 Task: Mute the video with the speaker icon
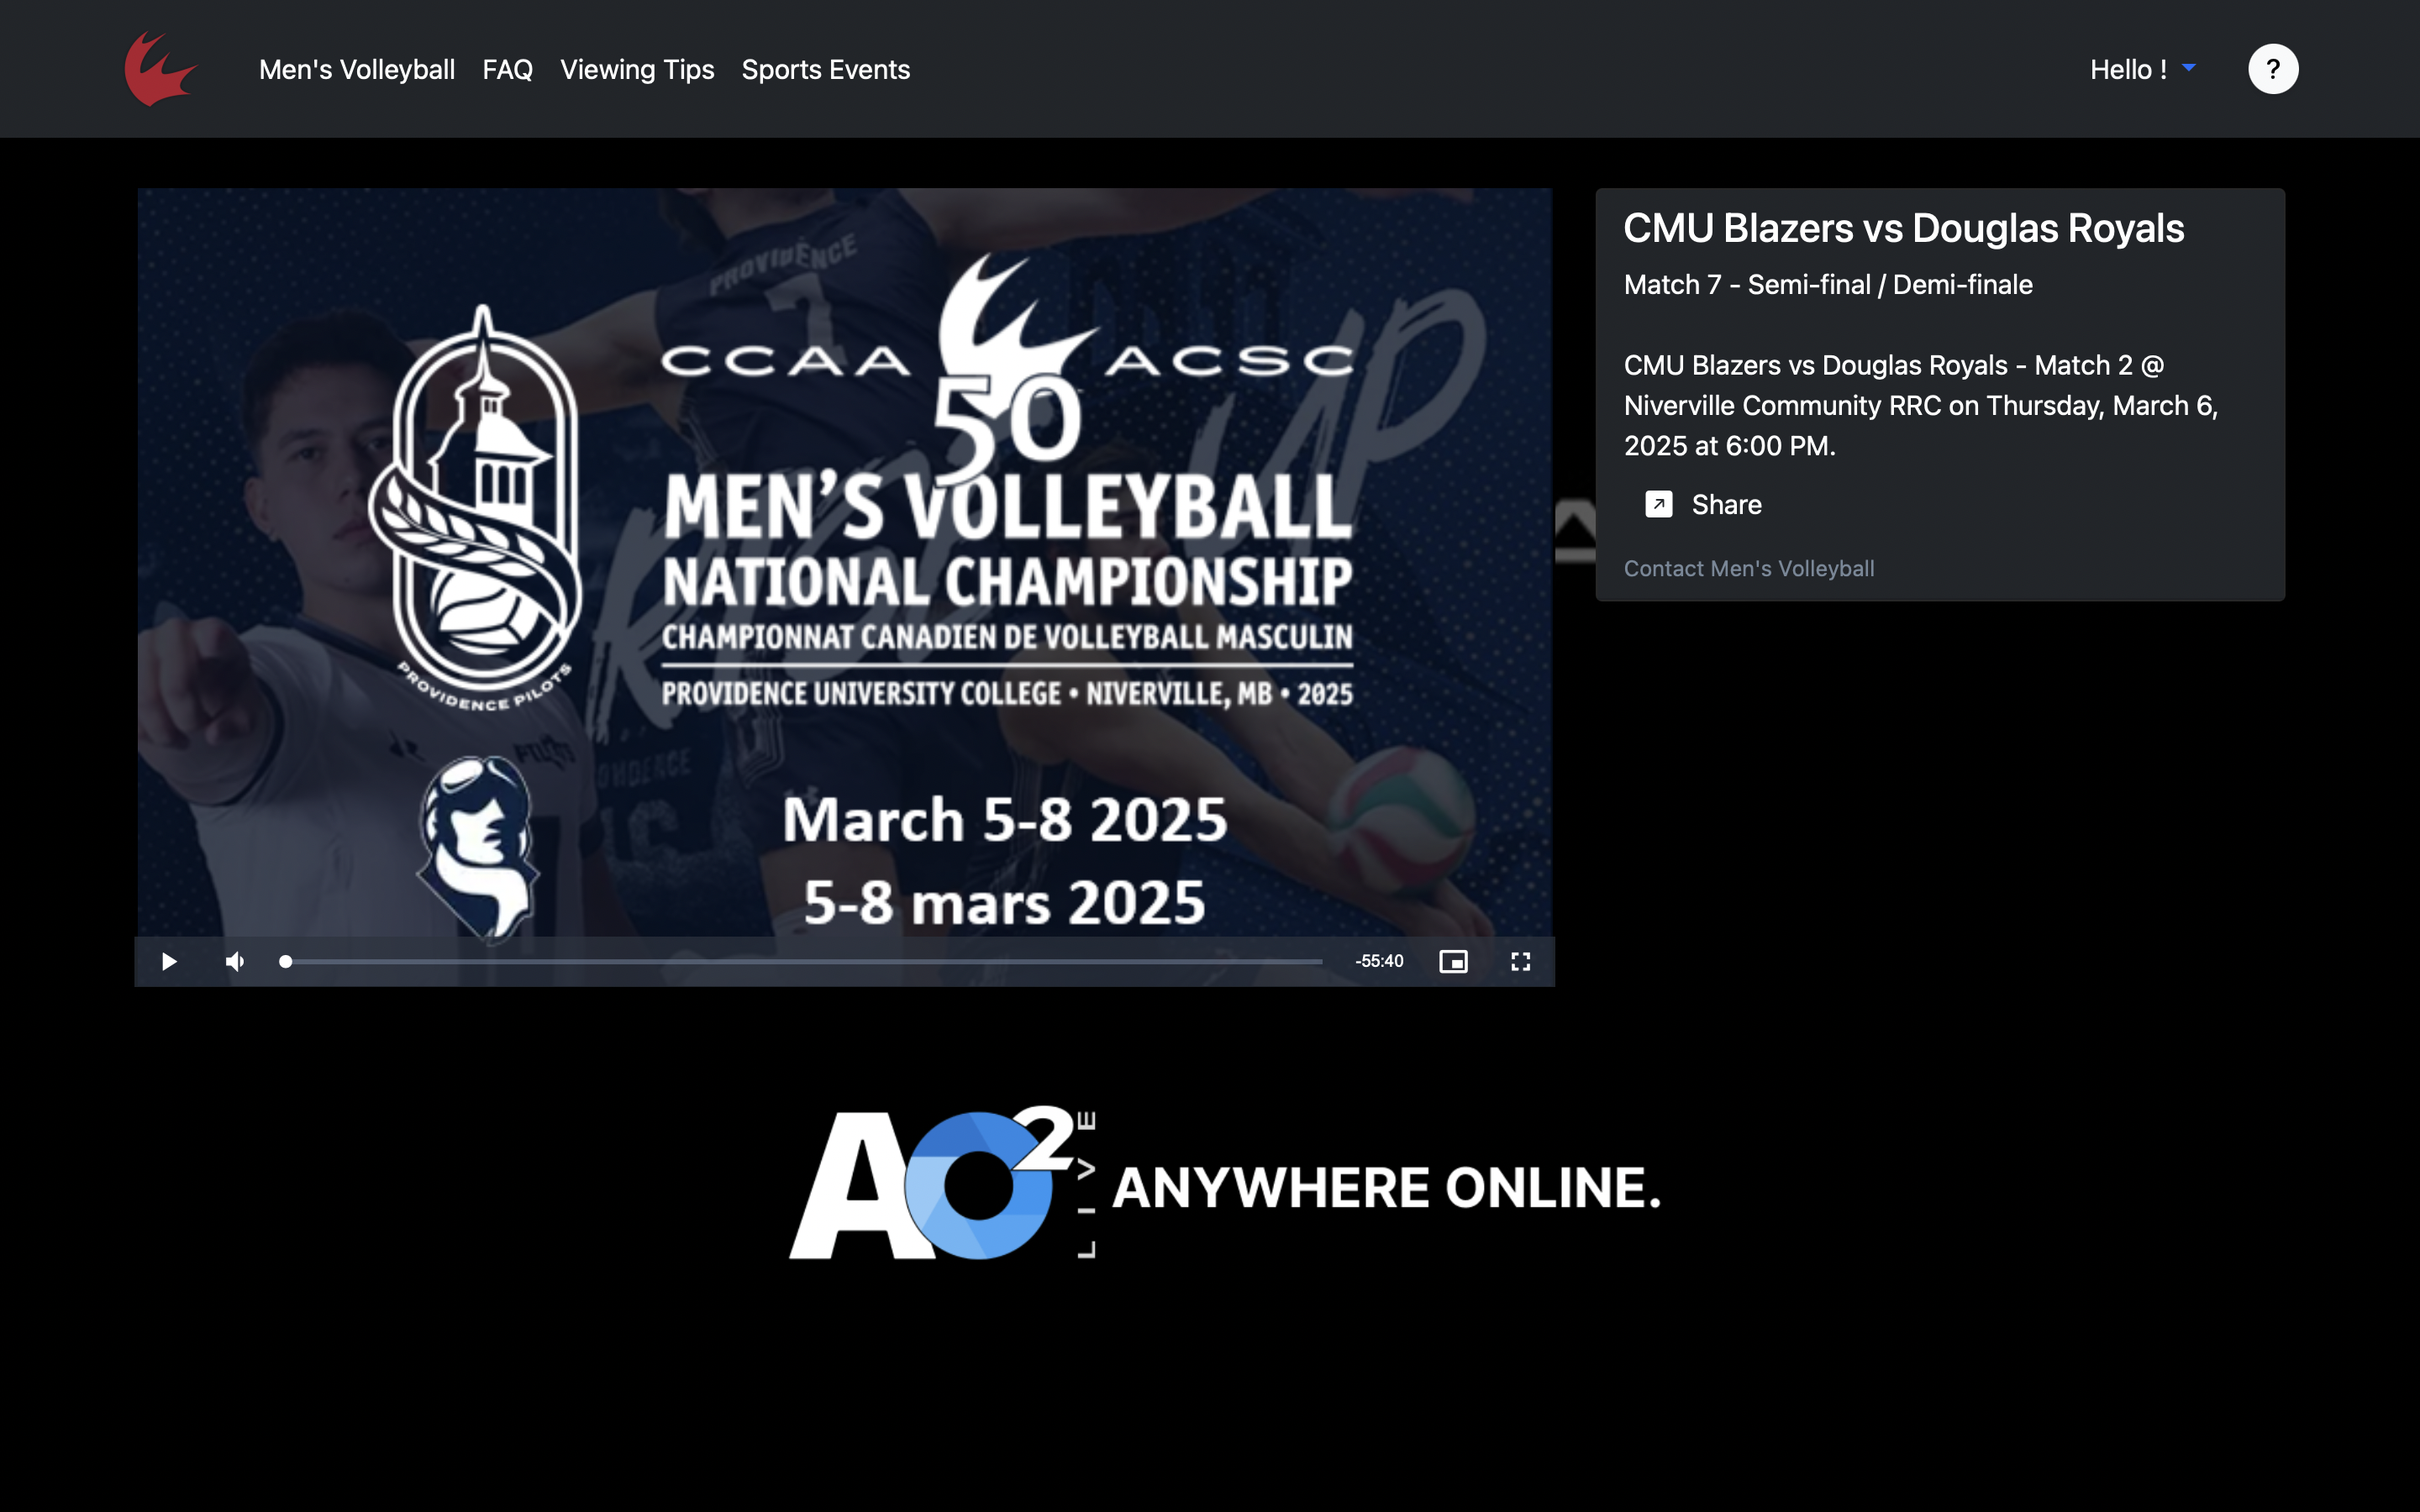(x=235, y=961)
